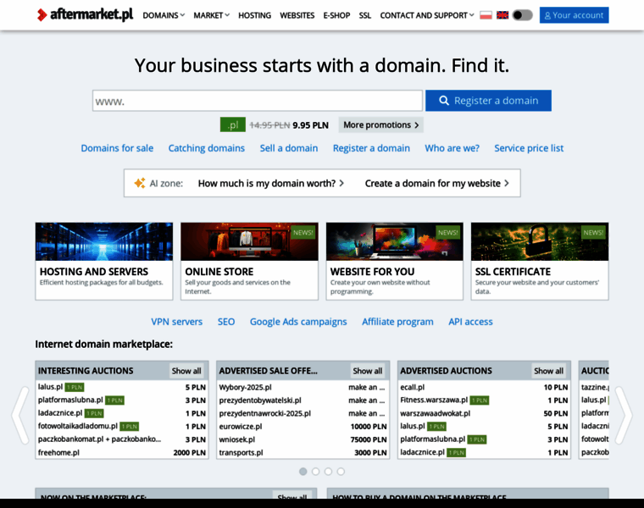Click the right carousel arrow
This screenshot has width=644, height=508.
pyautogui.click(x=623, y=415)
